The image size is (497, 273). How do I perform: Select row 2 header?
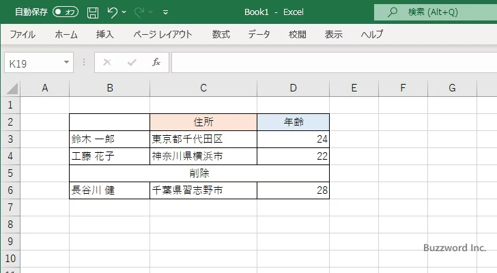point(10,122)
